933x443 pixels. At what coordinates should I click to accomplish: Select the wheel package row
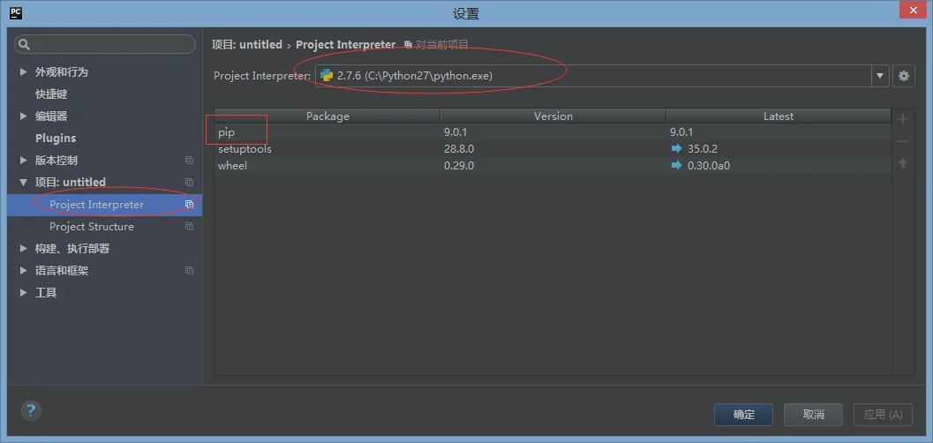tap(553, 165)
